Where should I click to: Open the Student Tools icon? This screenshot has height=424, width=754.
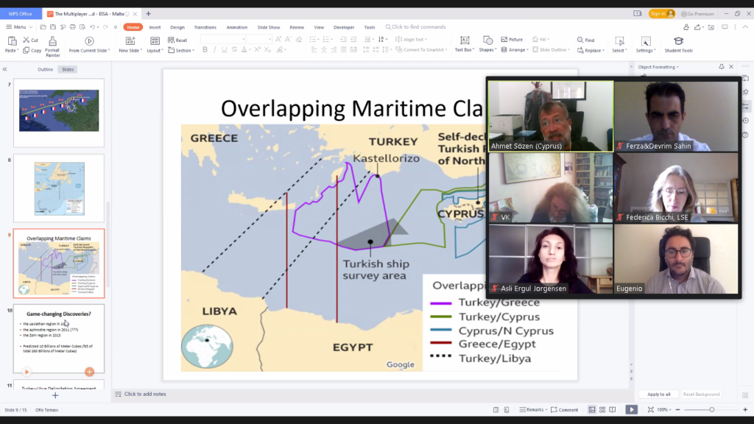click(x=678, y=41)
